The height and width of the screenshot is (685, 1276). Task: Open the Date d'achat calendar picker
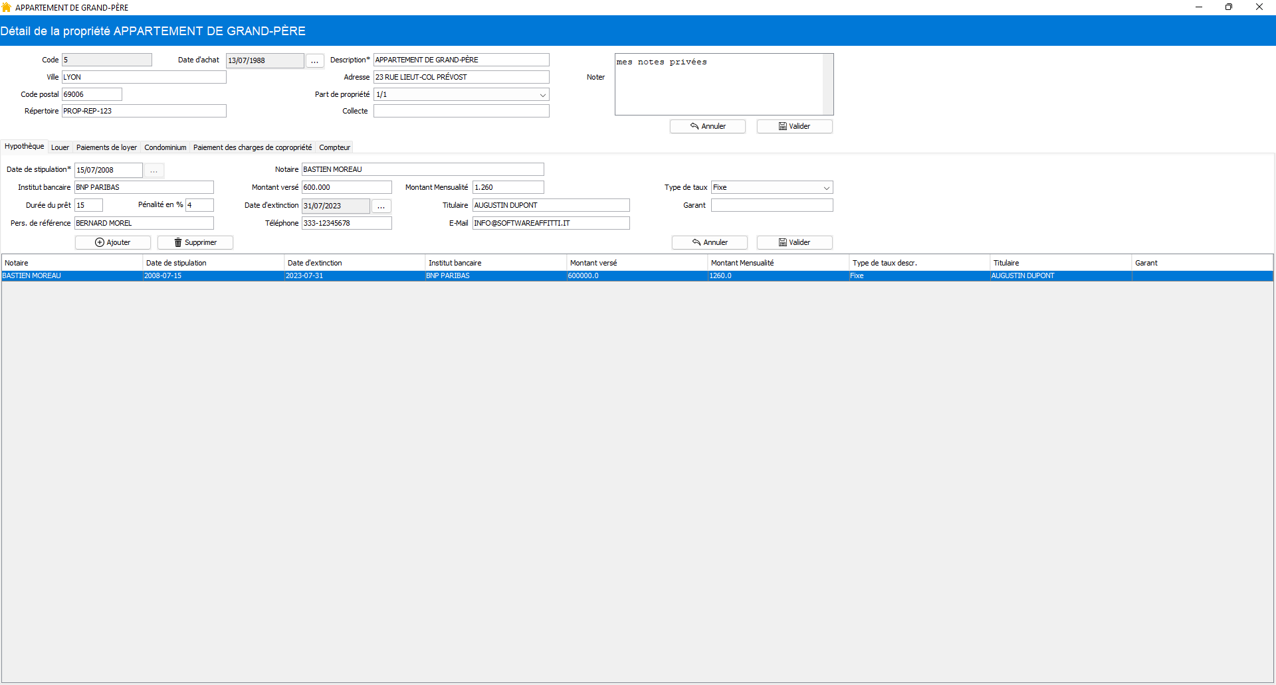pyautogui.click(x=314, y=60)
